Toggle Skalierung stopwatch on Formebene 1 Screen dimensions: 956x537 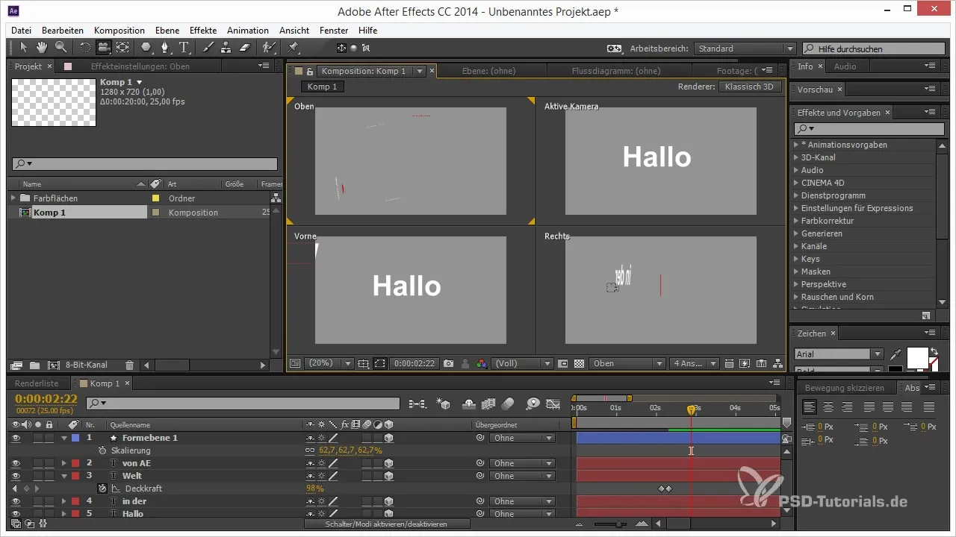point(102,450)
